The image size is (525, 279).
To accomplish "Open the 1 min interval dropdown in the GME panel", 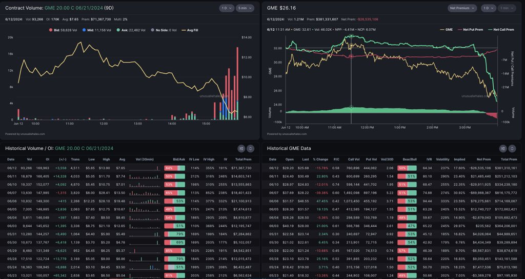I will 507,8.
